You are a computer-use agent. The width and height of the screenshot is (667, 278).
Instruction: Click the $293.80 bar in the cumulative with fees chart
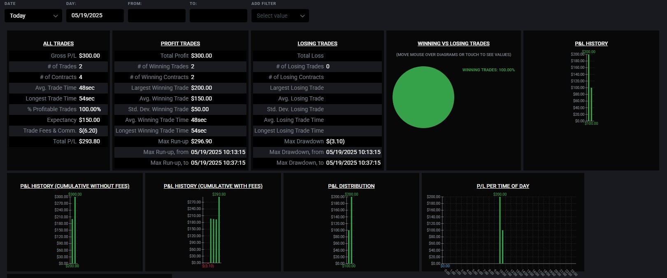click(219, 231)
